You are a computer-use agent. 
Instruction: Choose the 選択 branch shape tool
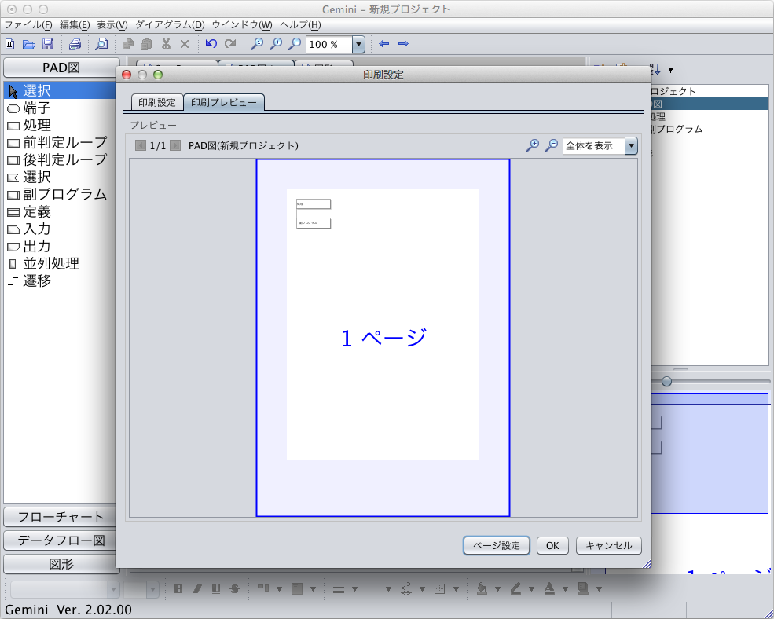pyautogui.click(x=59, y=178)
